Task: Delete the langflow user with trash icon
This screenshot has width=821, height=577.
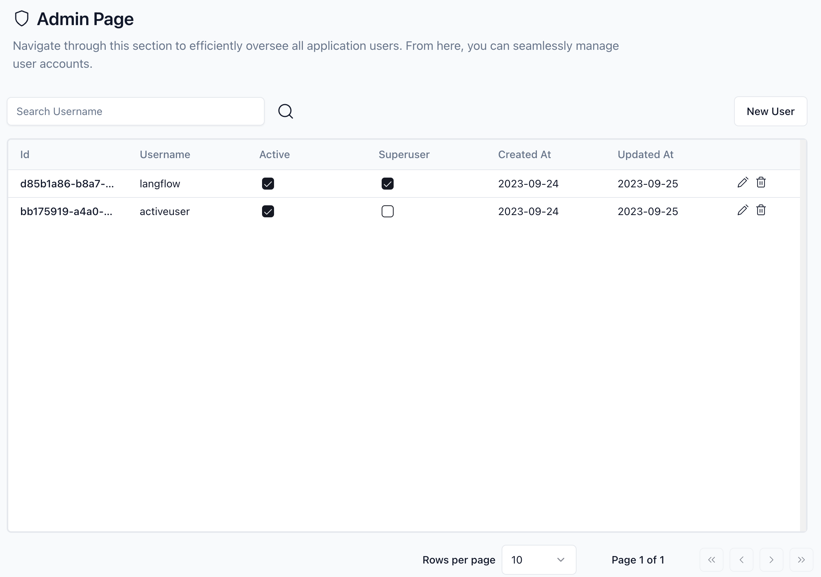Action: 761,182
